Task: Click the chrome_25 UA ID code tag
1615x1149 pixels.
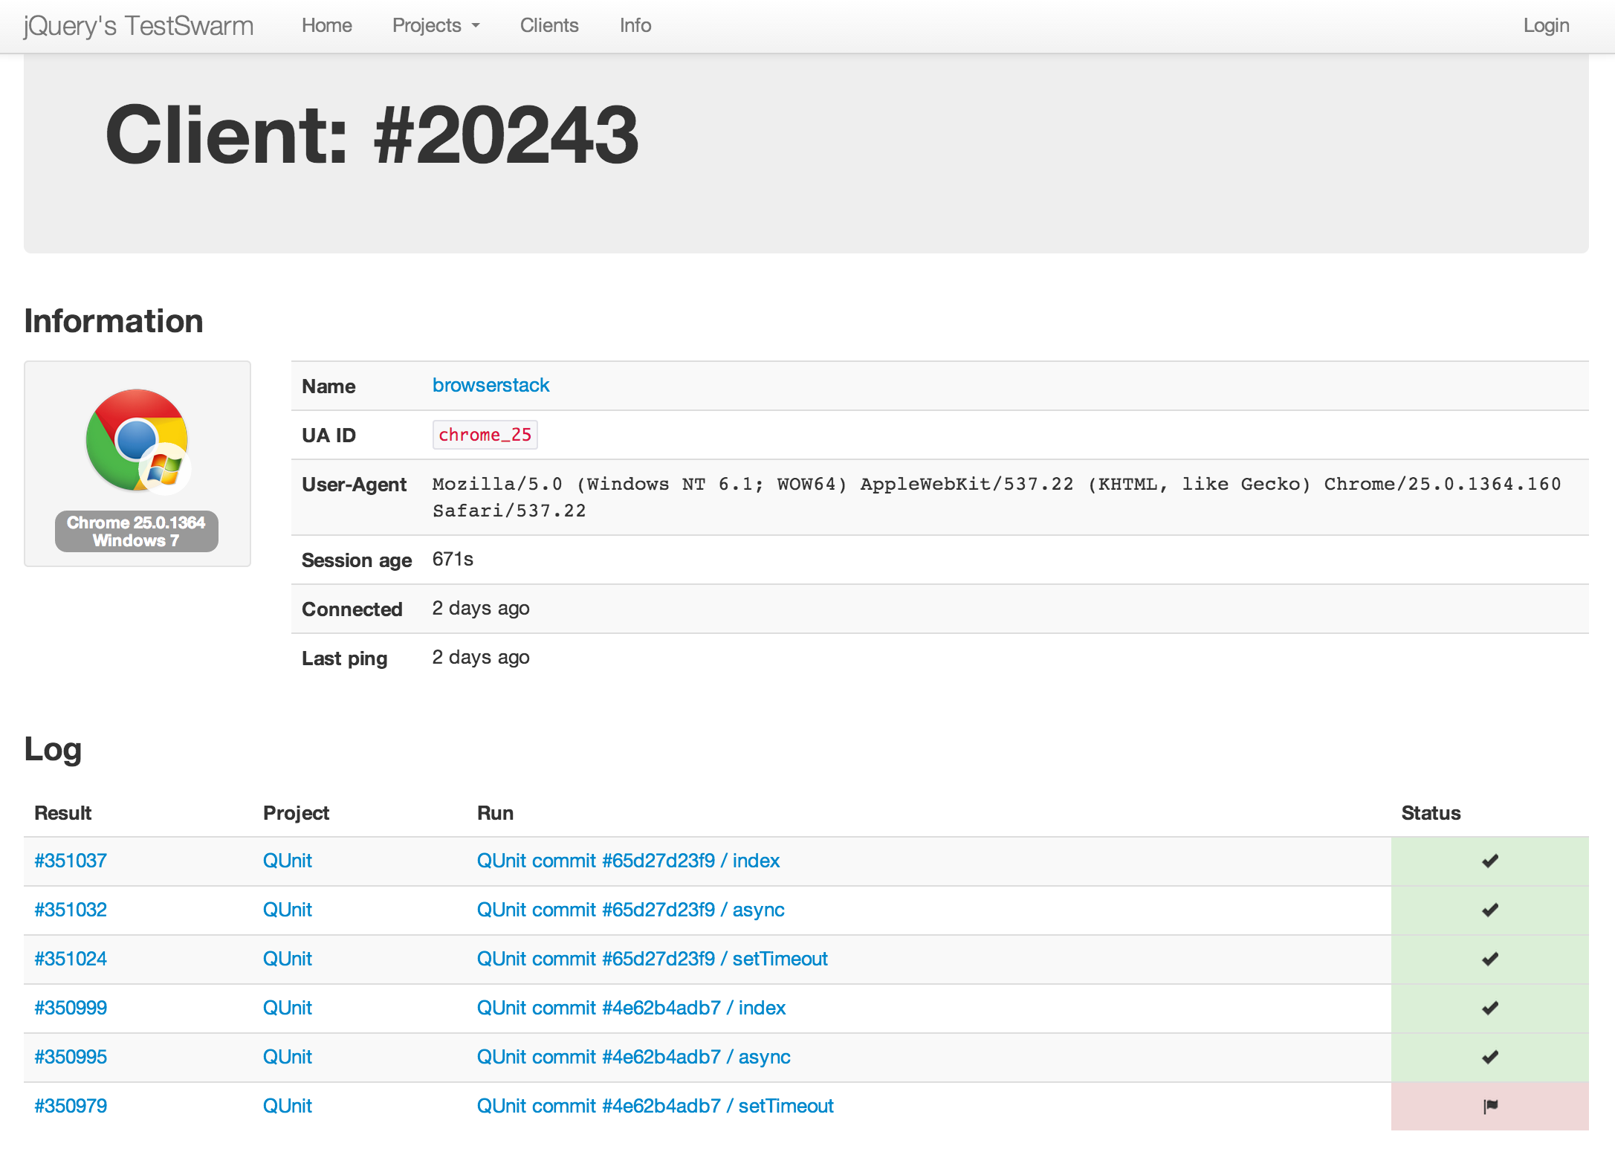Action: pyautogui.click(x=485, y=435)
